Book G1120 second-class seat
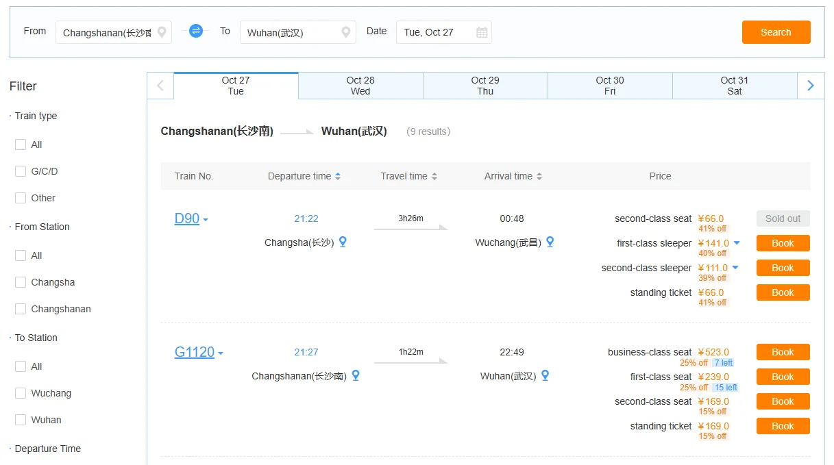The width and height of the screenshot is (834, 465). 783,401
